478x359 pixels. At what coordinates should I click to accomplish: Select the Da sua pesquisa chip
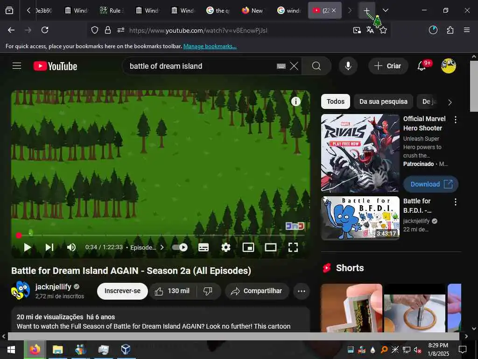383,101
